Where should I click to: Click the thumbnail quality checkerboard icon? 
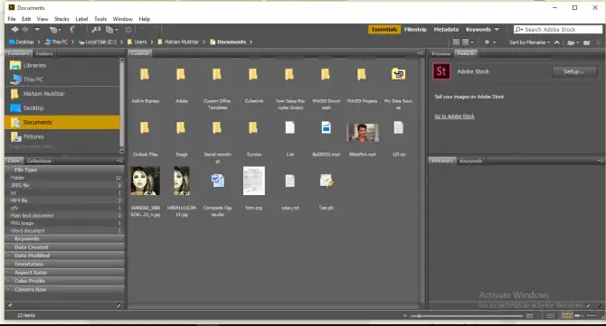click(456, 42)
